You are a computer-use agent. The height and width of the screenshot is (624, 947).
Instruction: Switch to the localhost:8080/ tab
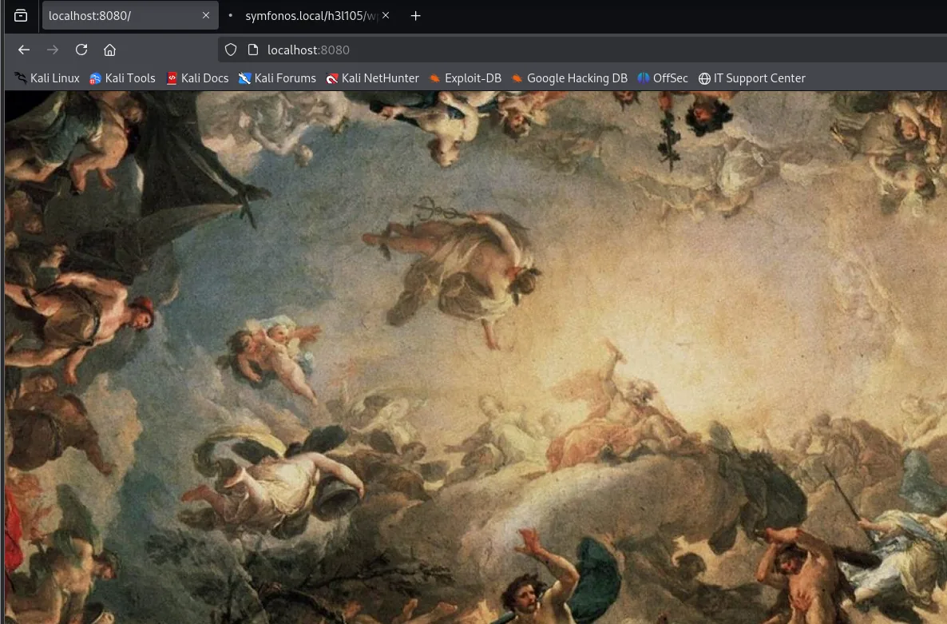click(130, 16)
